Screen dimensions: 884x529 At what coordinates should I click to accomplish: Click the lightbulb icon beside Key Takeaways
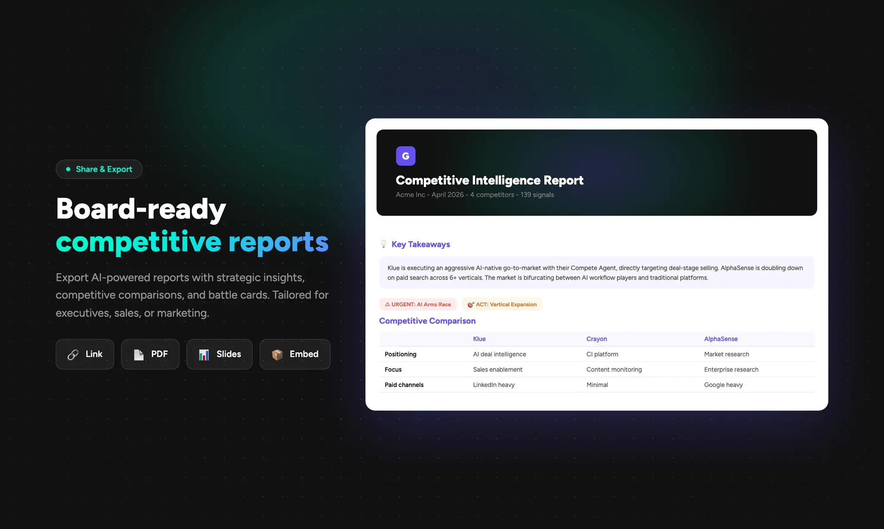tap(384, 244)
